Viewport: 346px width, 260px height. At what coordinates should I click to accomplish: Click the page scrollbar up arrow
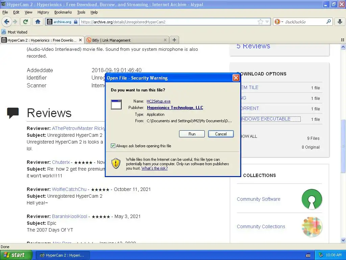343,47
